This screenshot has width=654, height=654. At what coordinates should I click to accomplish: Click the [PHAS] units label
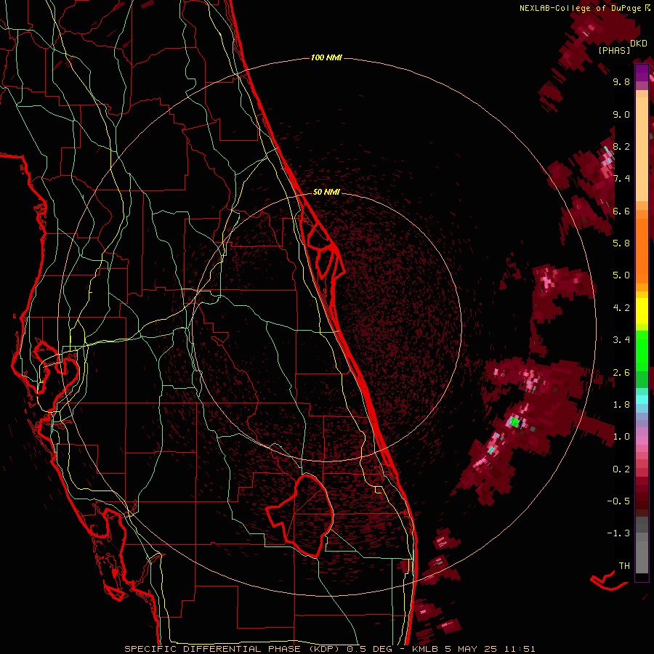(614, 51)
